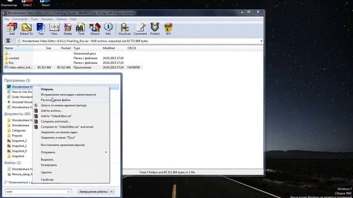Click the Завершение работы button
353x198 pixels.
pyautogui.click(x=93, y=191)
